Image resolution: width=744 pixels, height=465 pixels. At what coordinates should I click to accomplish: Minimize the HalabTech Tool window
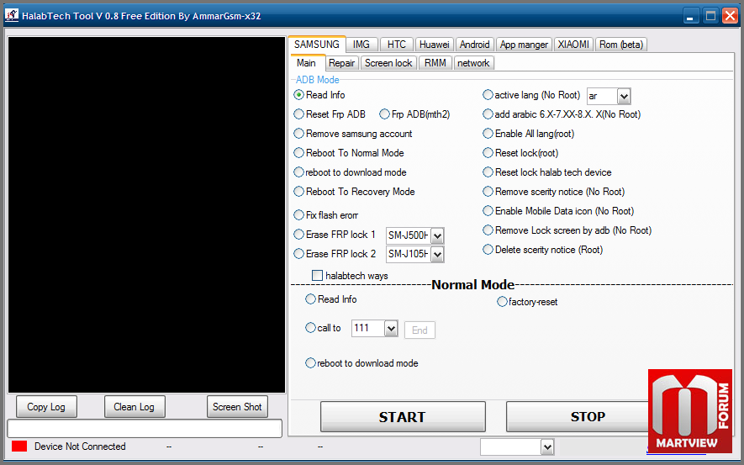click(x=691, y=16)
